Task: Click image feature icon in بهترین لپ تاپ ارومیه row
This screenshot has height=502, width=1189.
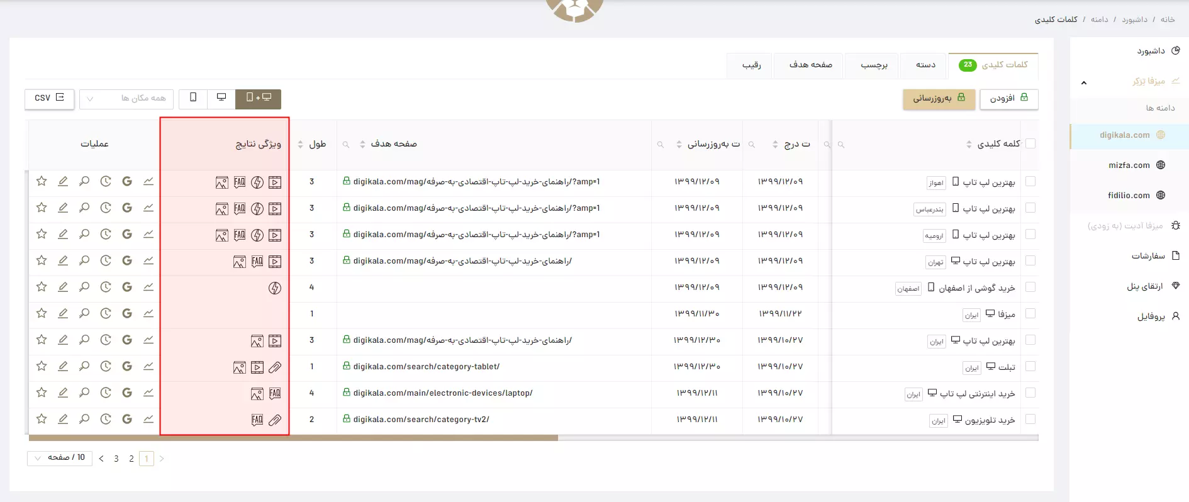Action: pos(222,235)
